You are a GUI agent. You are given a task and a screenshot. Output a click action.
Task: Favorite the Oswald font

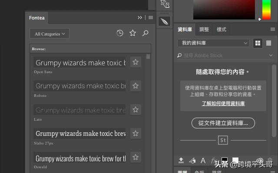click(136, 157)
